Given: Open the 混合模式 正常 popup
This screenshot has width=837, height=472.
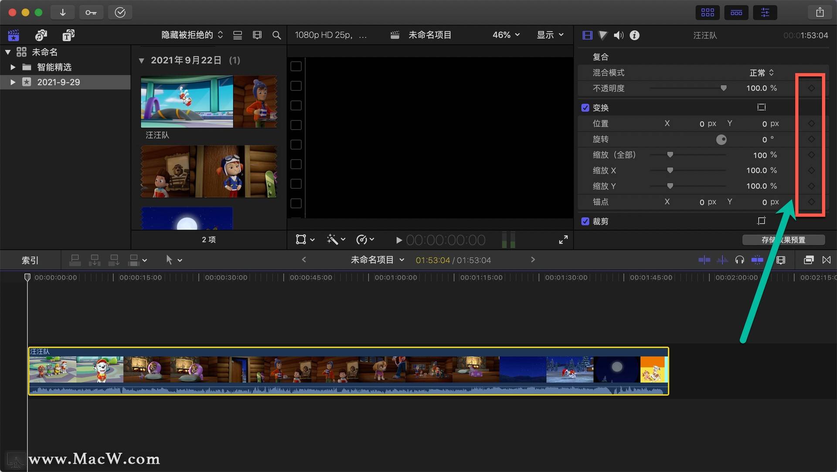Looking at the screenshot, I should pyautogui.click(x=761, y=73).
